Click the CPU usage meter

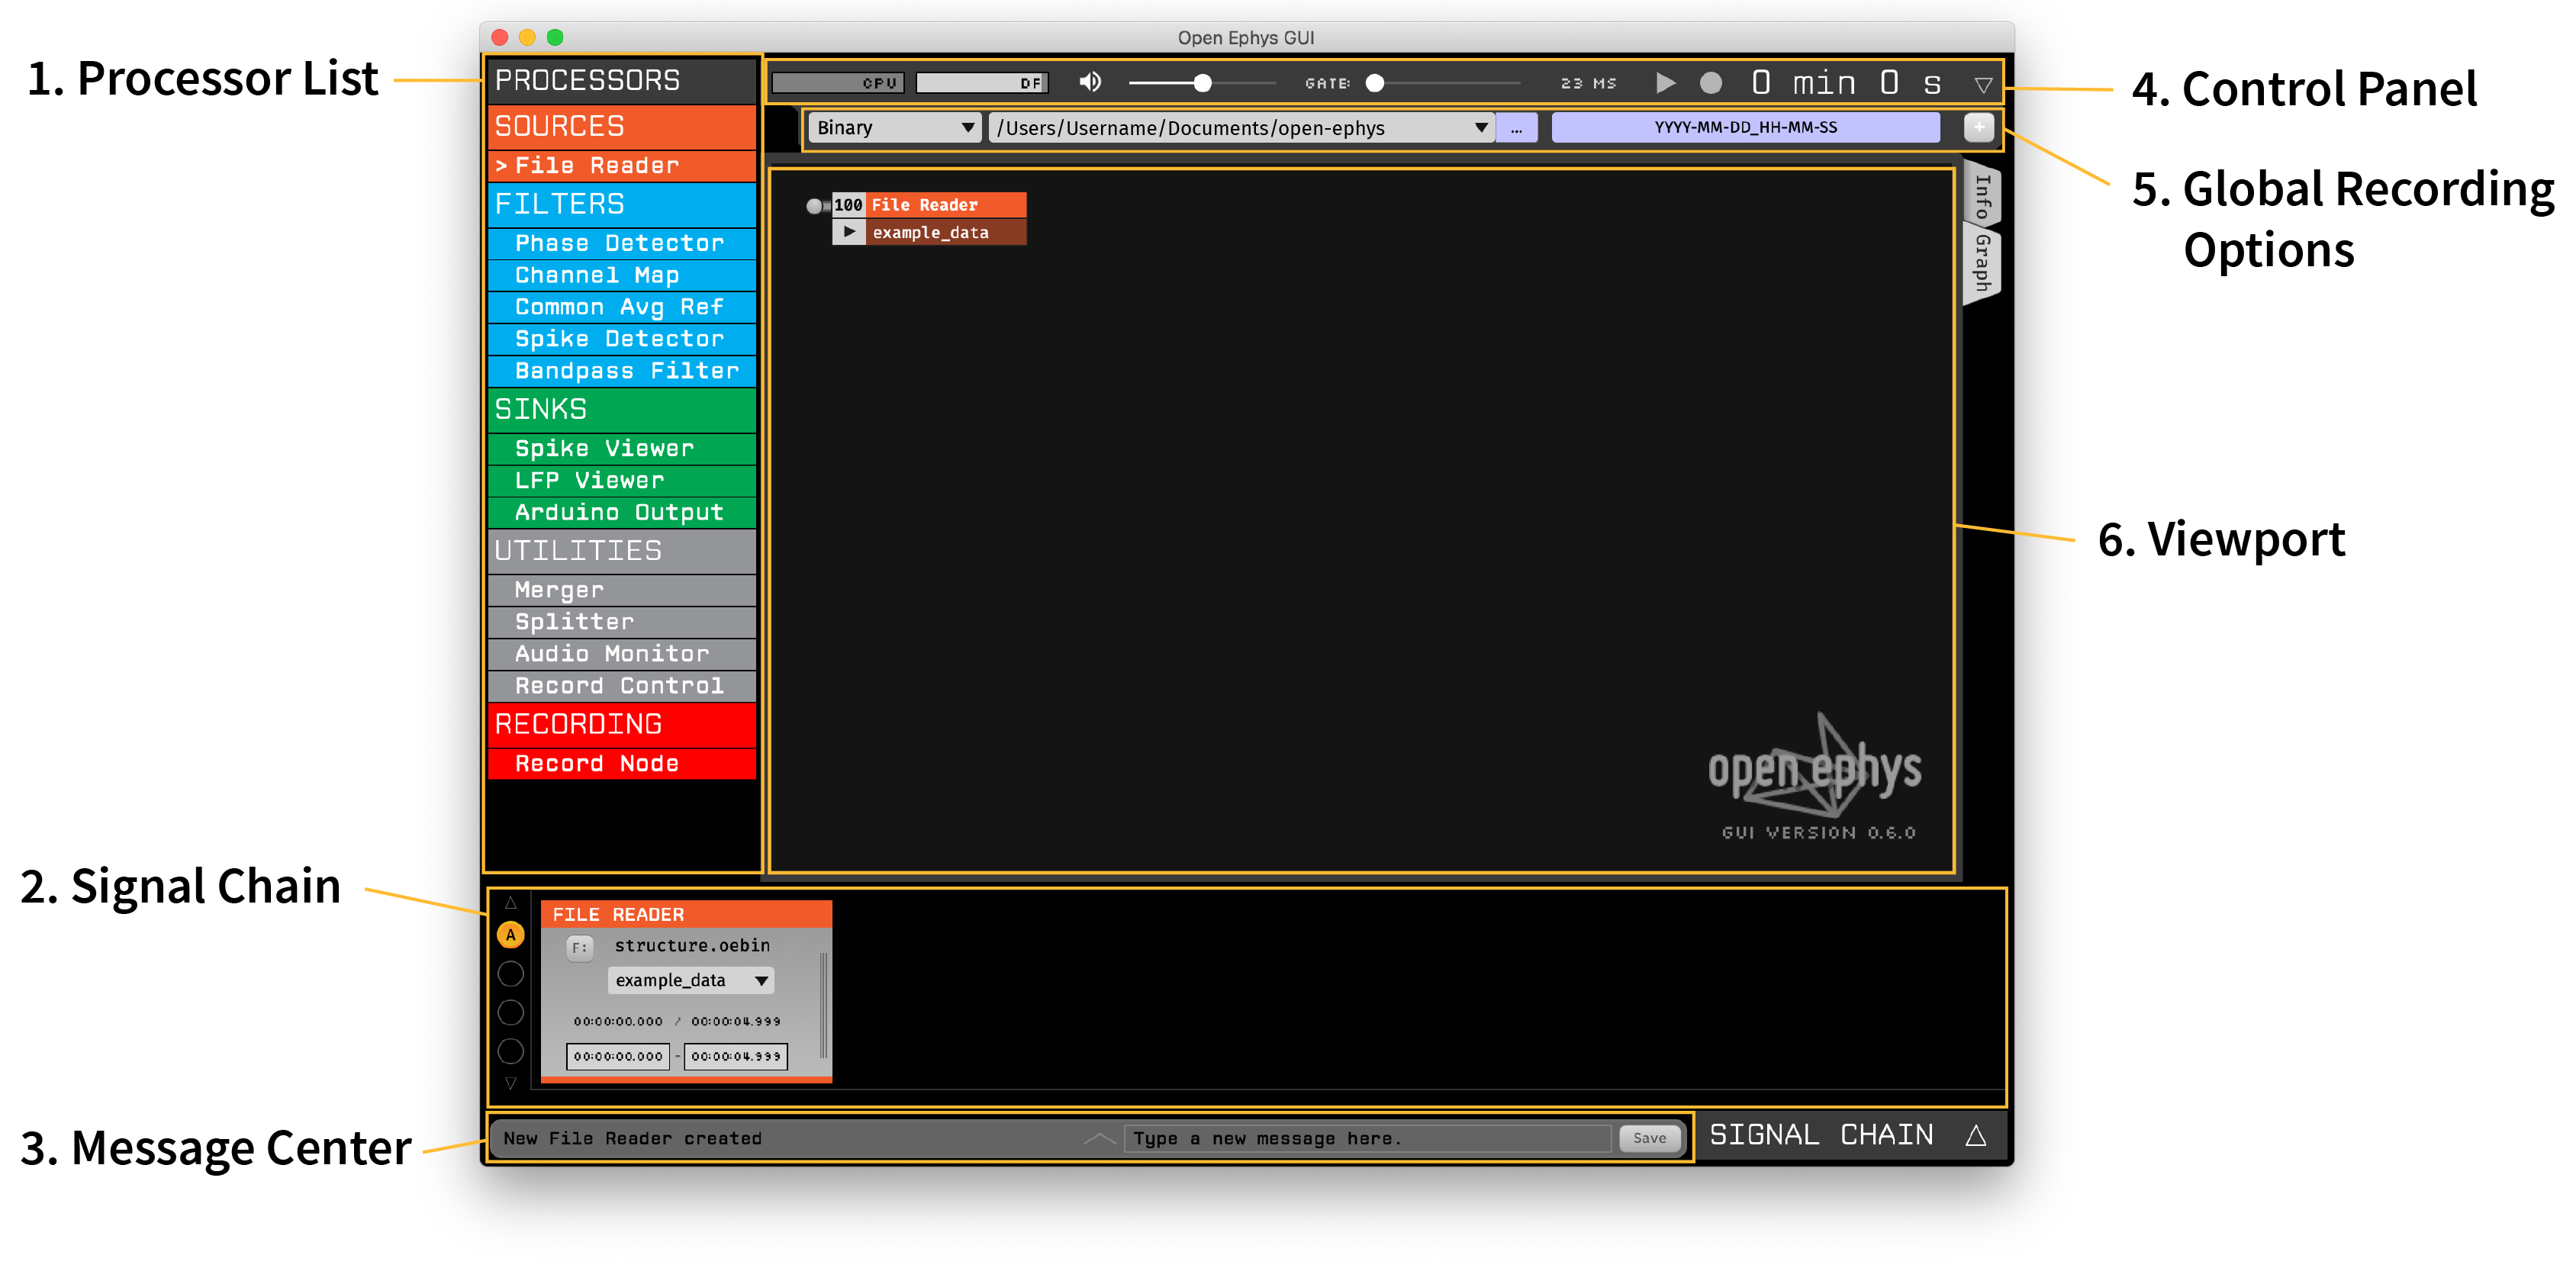838,83
